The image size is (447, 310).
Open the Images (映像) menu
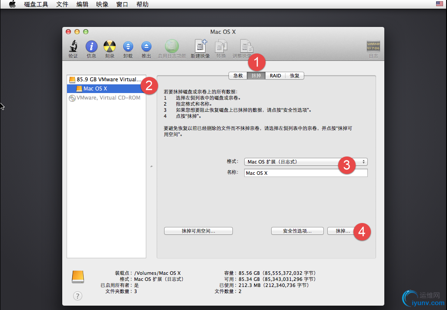(102, 4)
